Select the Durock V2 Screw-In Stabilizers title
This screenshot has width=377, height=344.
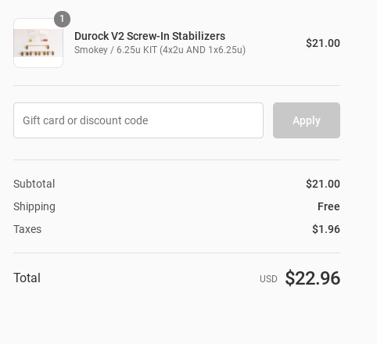149,36
